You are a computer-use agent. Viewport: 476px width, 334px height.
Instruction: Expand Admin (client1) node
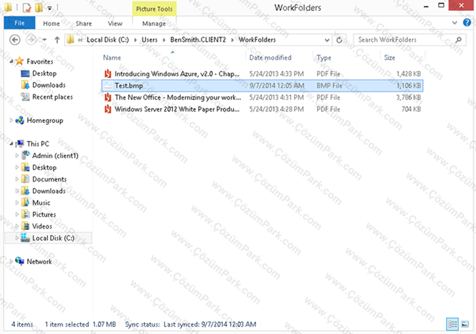click(17, 156)
